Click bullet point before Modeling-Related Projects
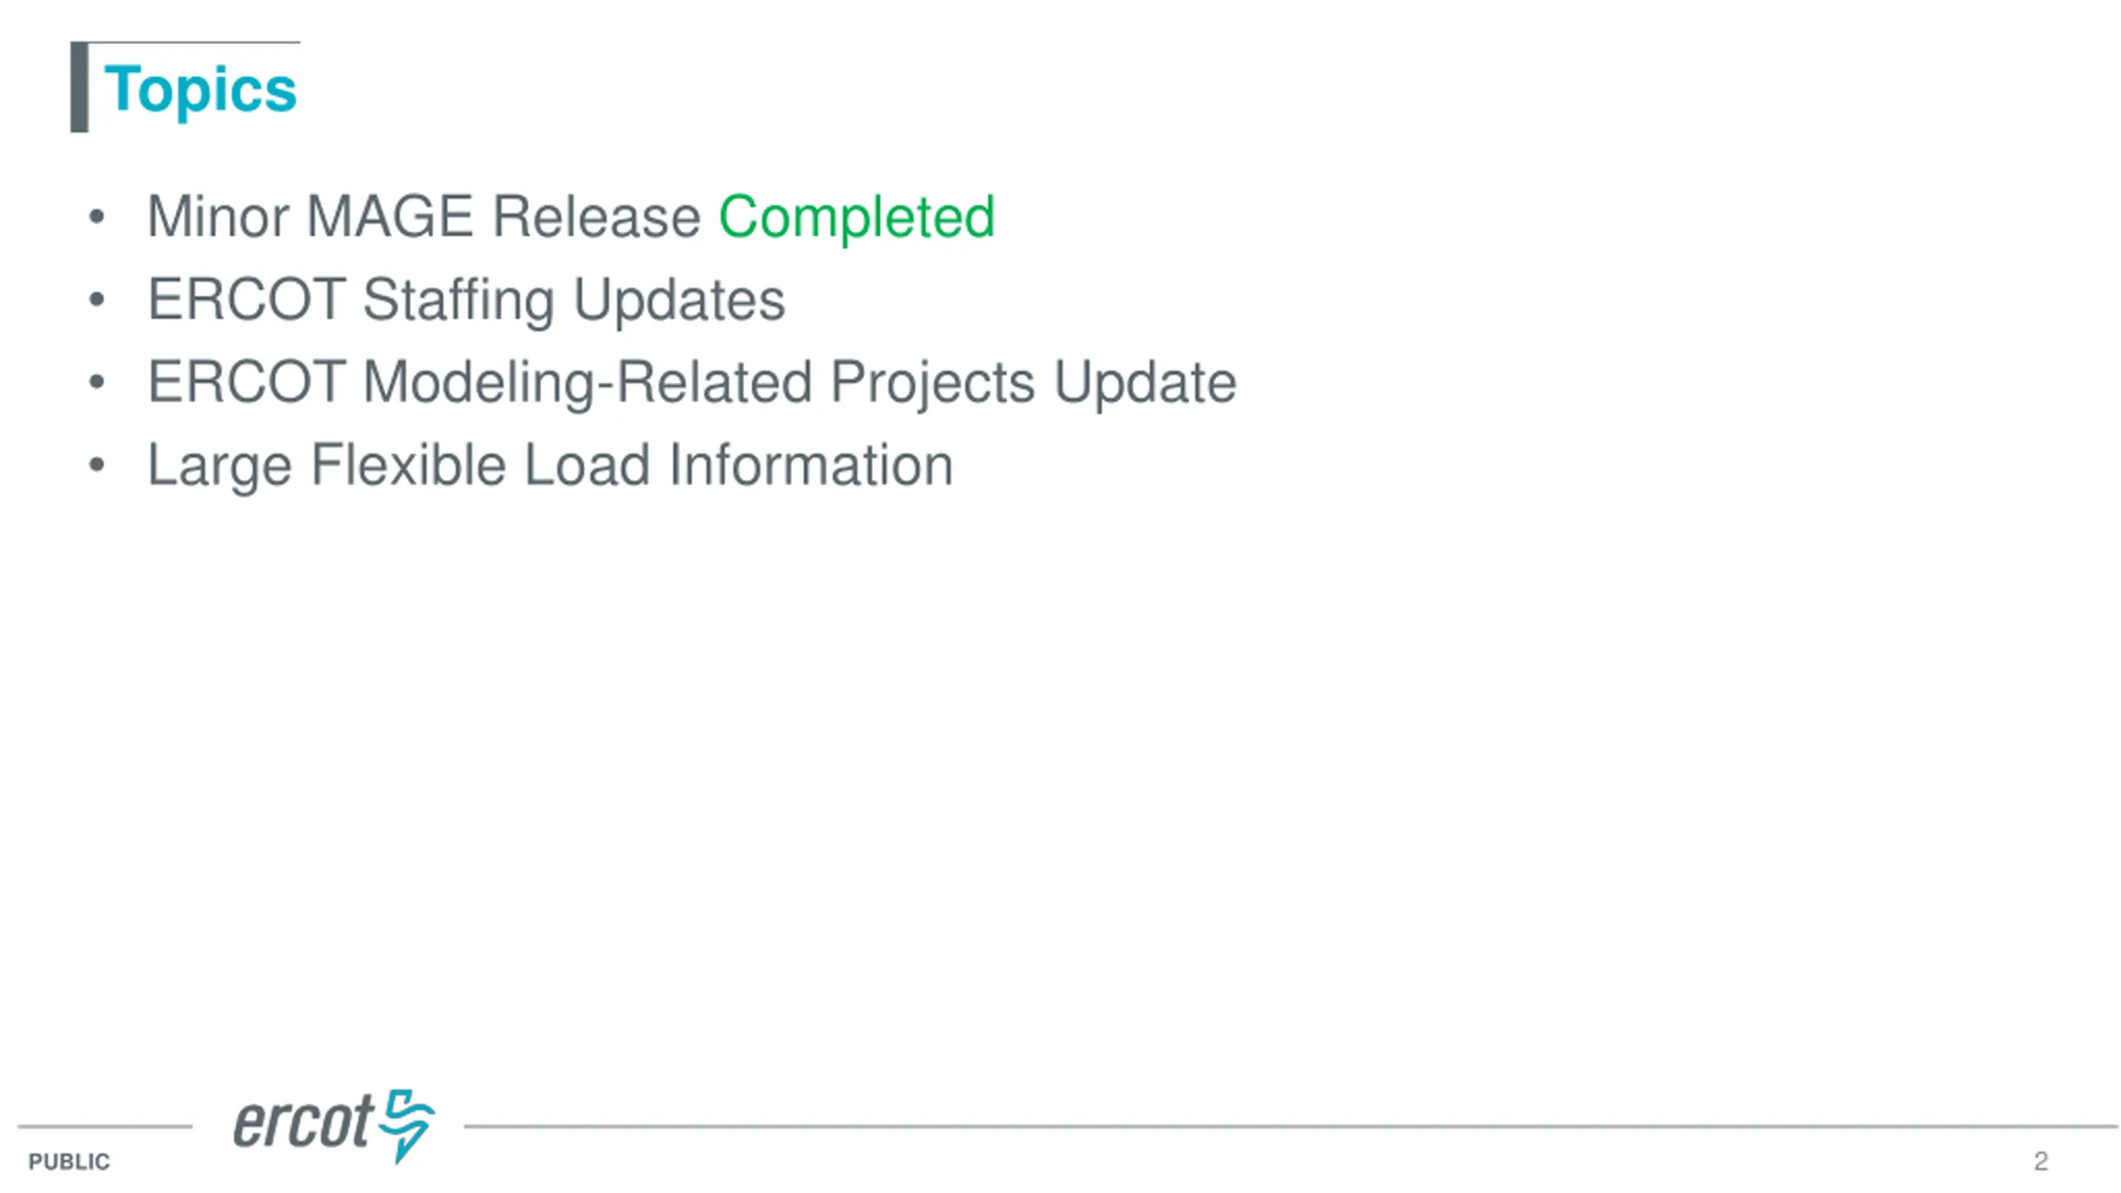Image resolution: width=2121 pixels, height=1193 pixels. coord(97,383)
